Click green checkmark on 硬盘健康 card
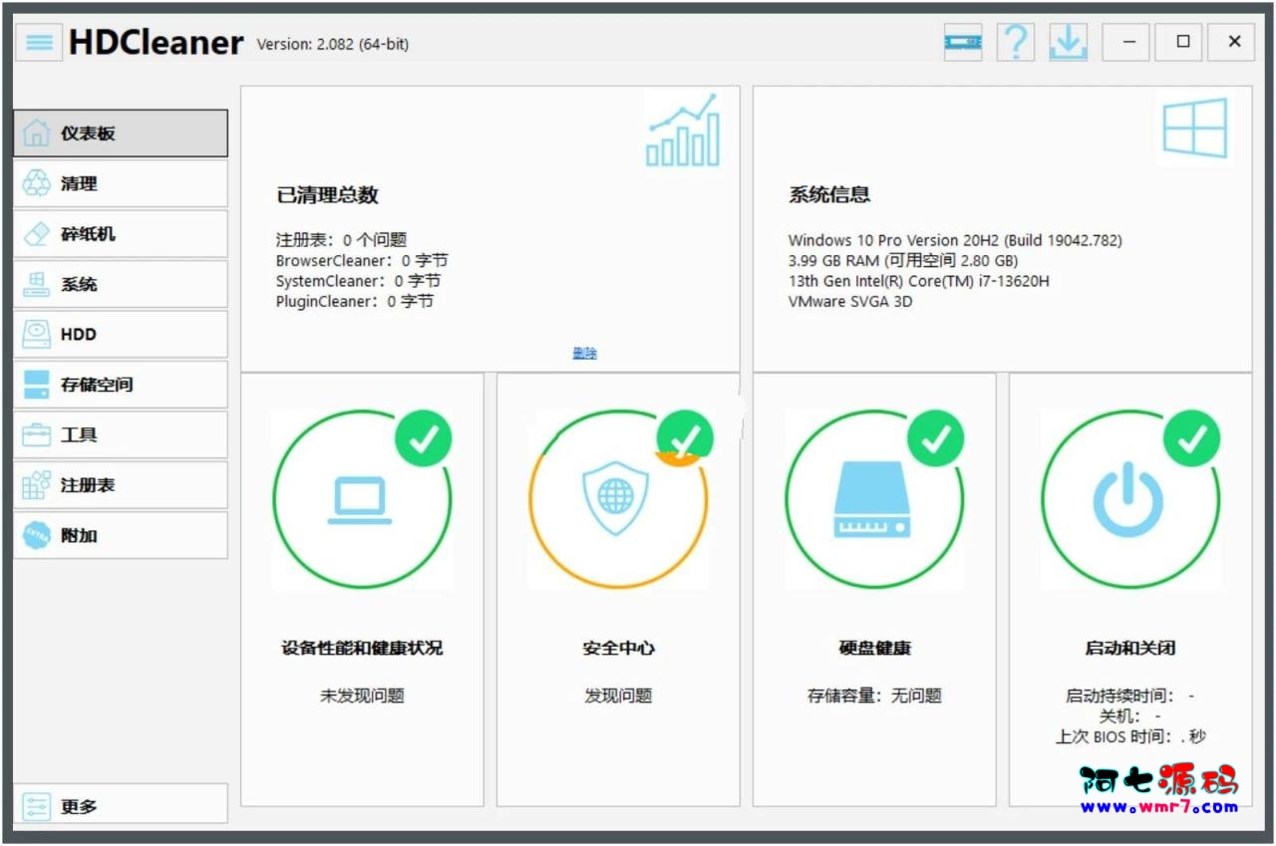 pos(936,438)
